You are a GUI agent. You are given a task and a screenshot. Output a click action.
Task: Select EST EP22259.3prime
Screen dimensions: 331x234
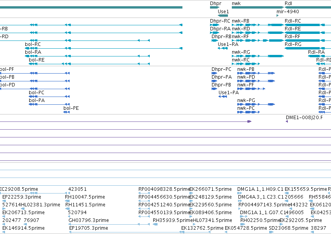[21, 197]
